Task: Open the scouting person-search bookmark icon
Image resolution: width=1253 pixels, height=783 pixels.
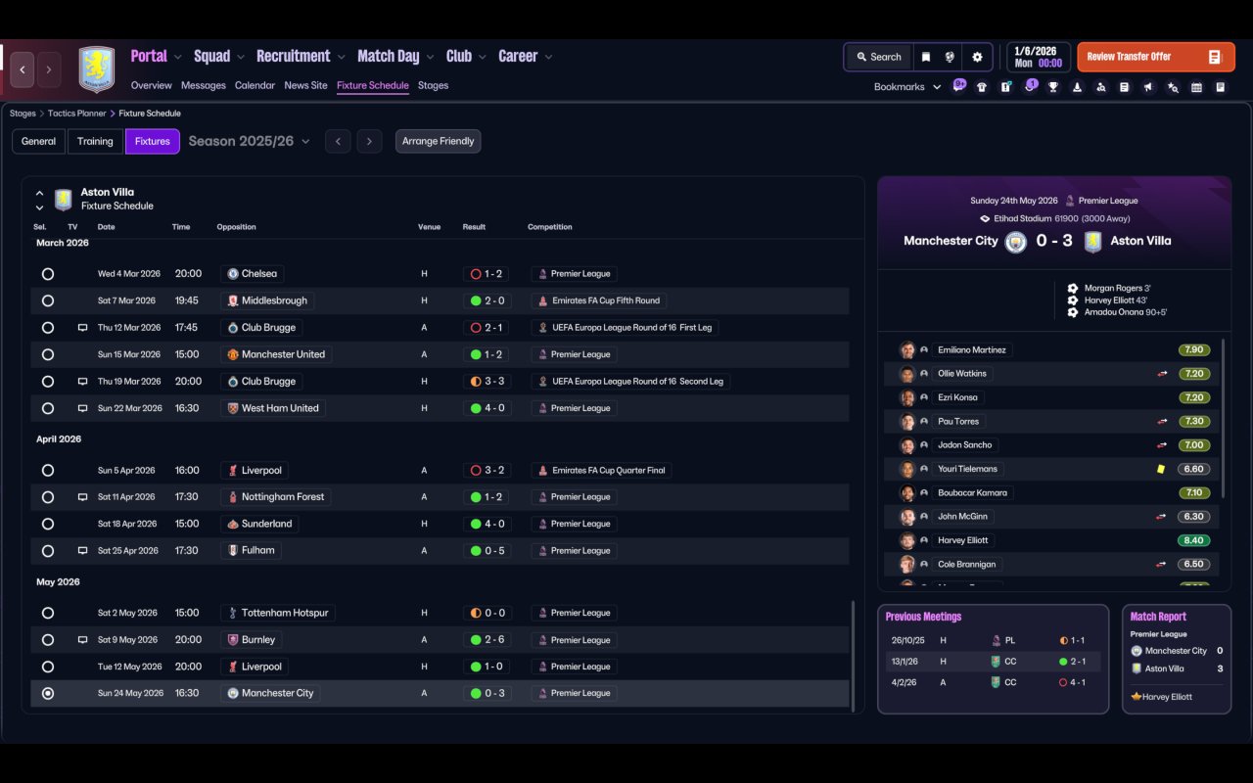Action: (x=1100, y=87)
